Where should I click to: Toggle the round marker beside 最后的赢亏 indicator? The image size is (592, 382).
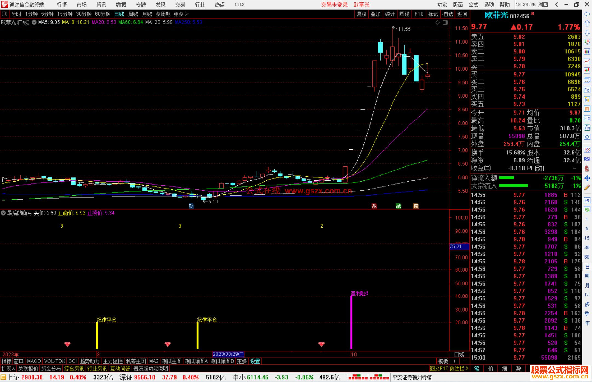pos(3,213)
